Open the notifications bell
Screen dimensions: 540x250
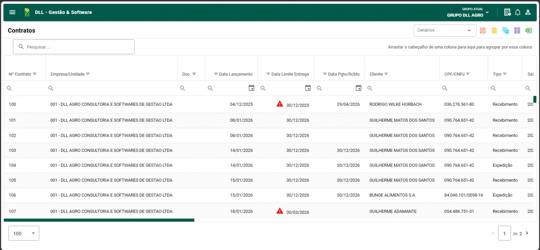518,12
